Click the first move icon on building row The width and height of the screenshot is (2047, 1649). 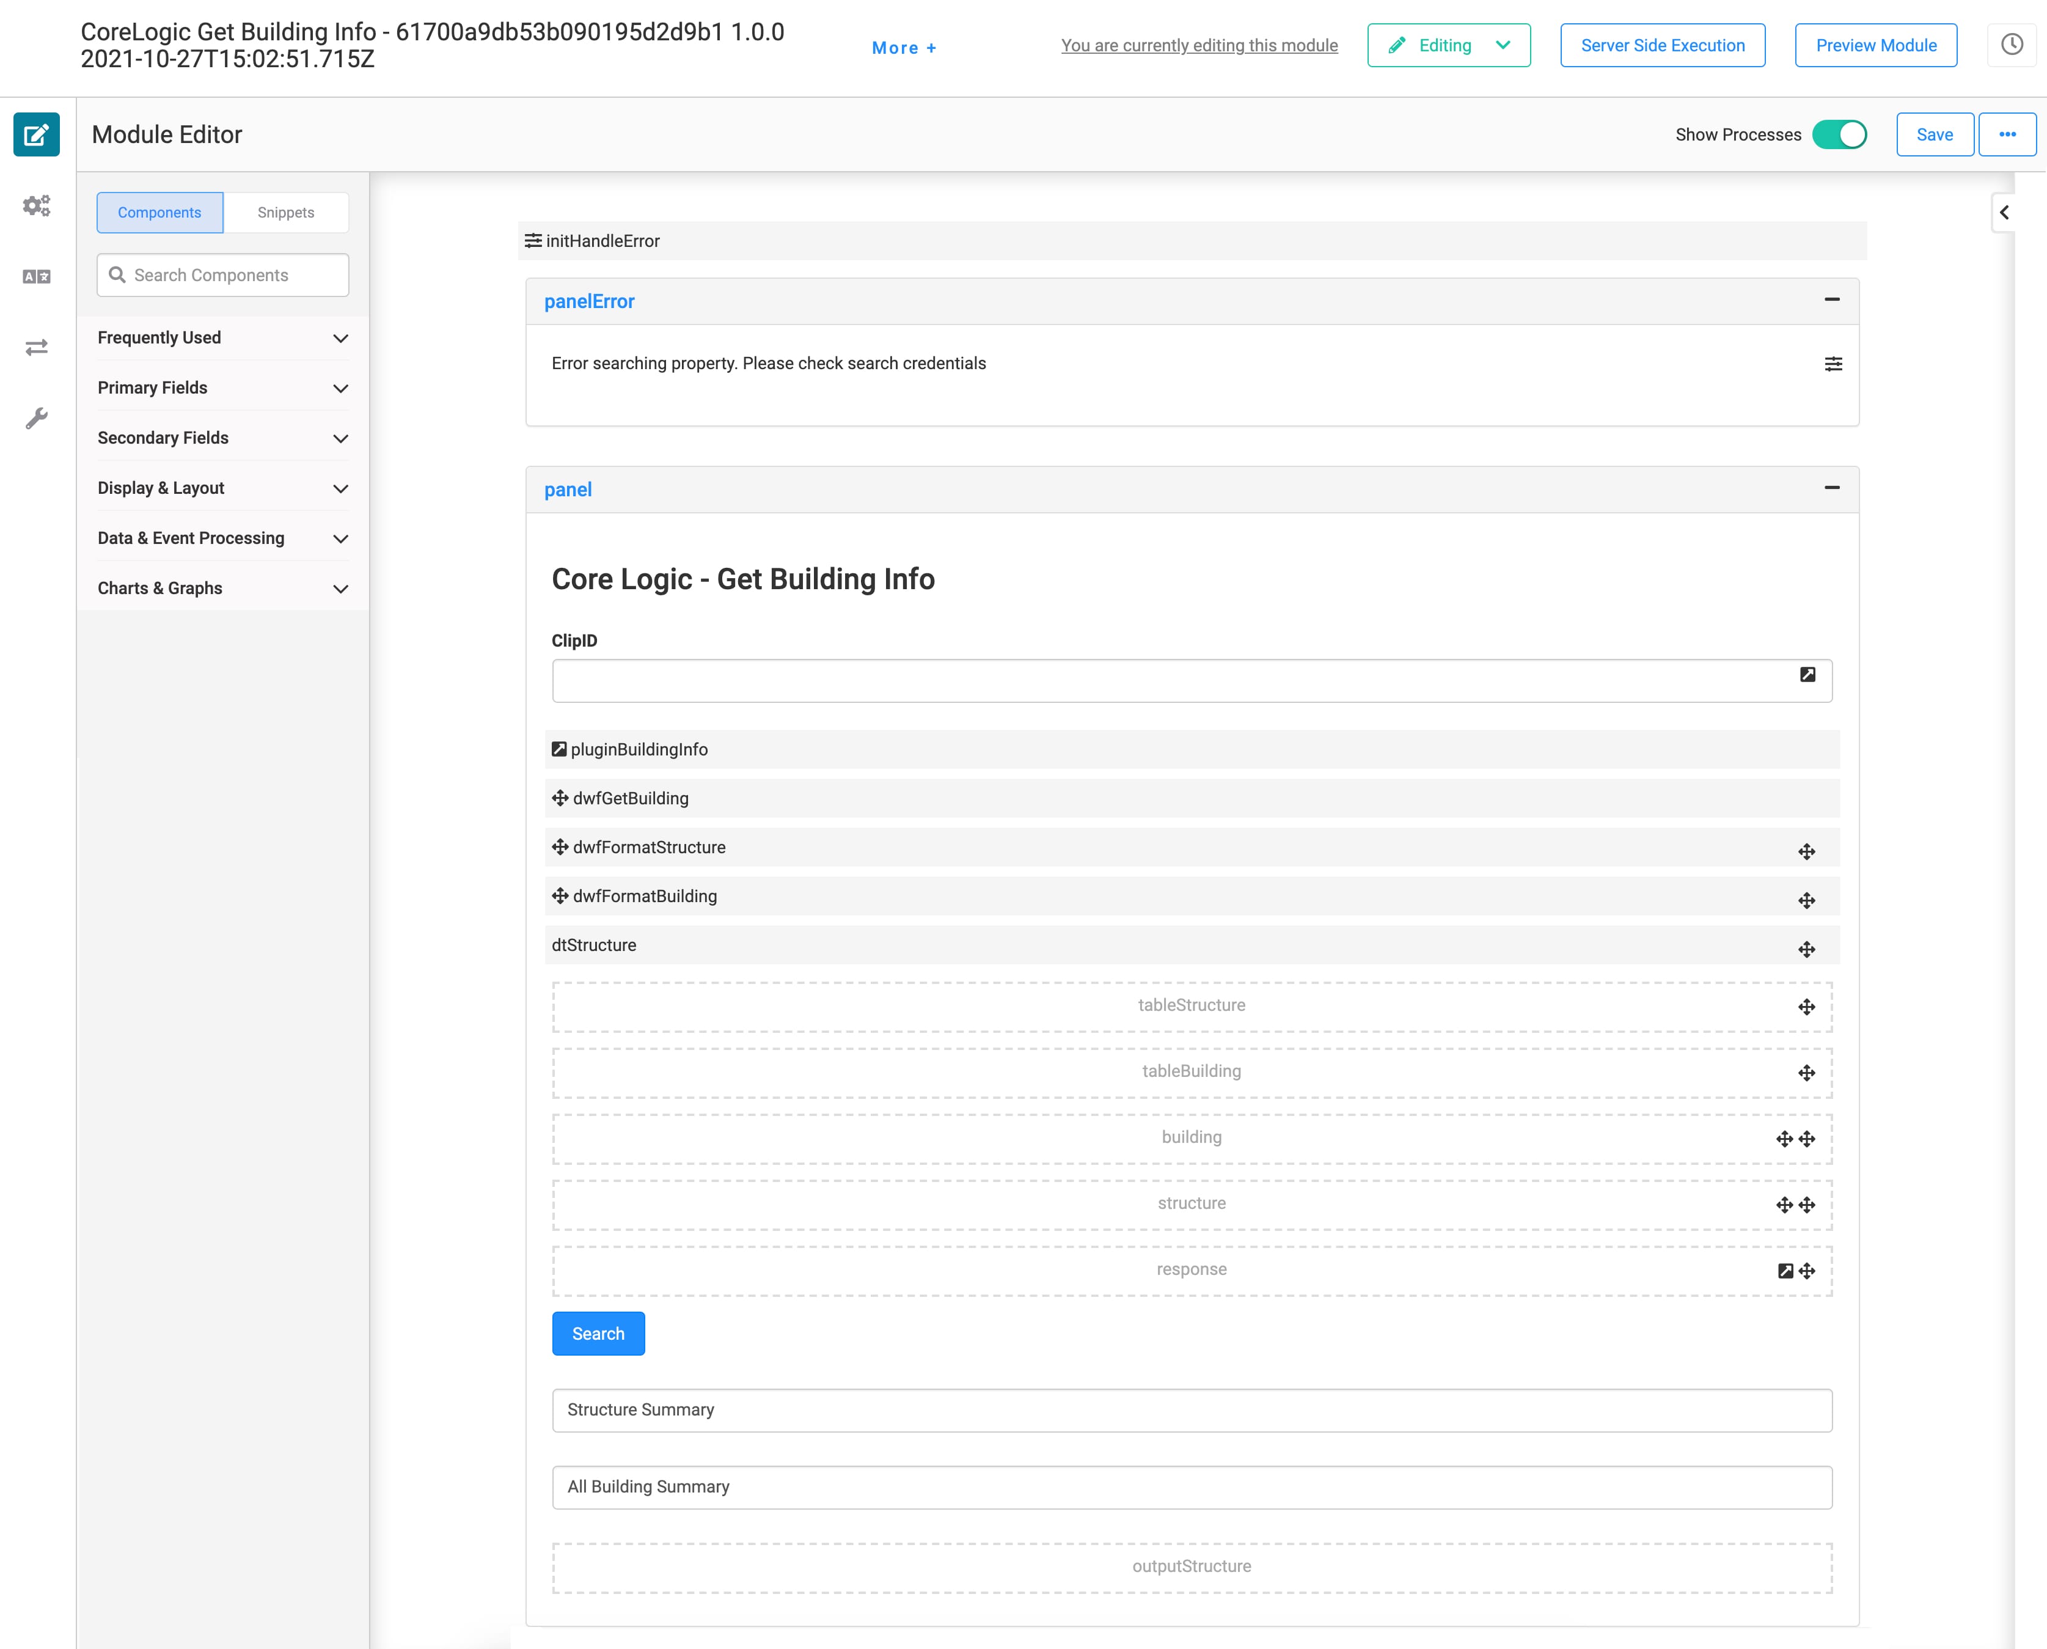pyautogui.click(x=1785, y=1139)
